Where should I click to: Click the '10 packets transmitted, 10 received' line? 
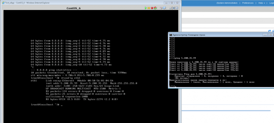click(79, 73)
